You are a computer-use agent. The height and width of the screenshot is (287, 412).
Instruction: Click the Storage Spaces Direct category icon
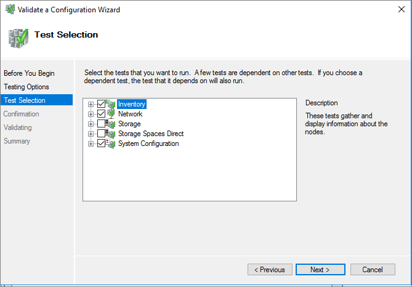pos(111,134)
